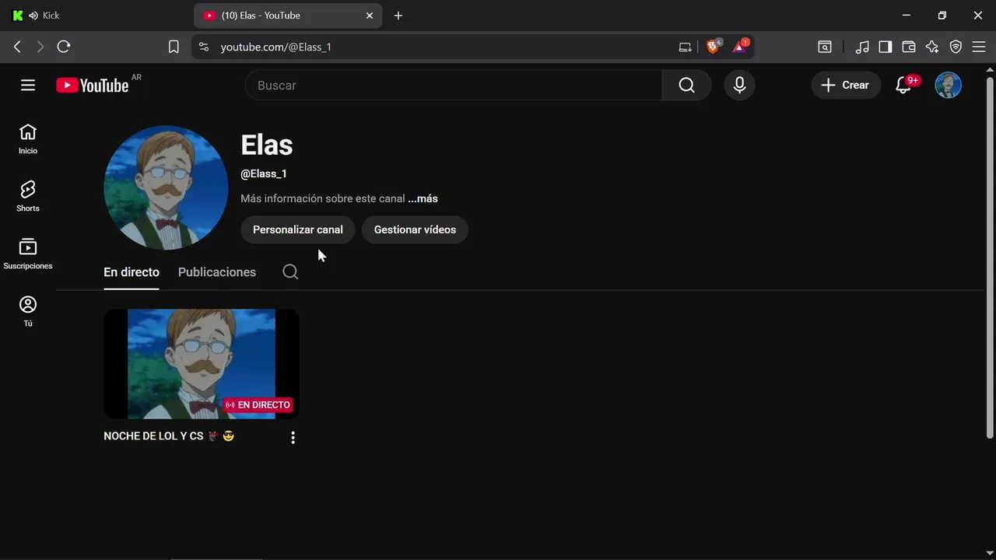Click Personalizar canal button

point(298,229)
